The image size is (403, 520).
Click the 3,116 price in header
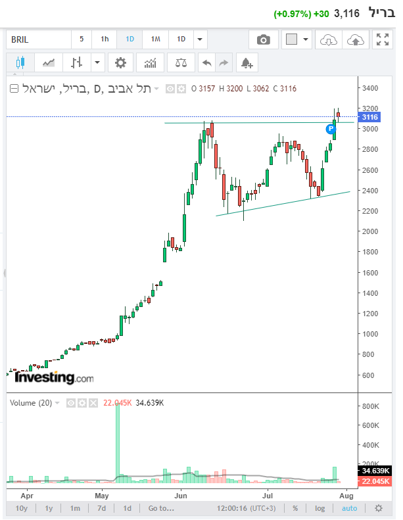(346, 13)
